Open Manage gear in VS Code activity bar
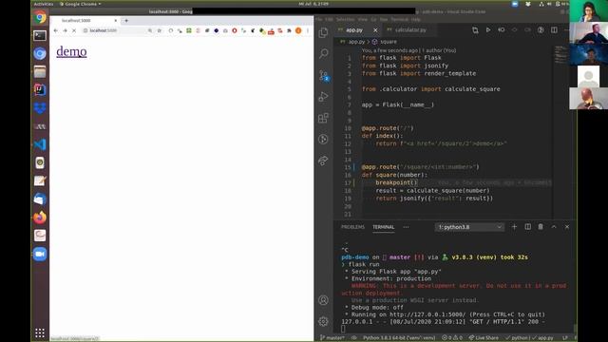608x342 pixels. point(323,321)
